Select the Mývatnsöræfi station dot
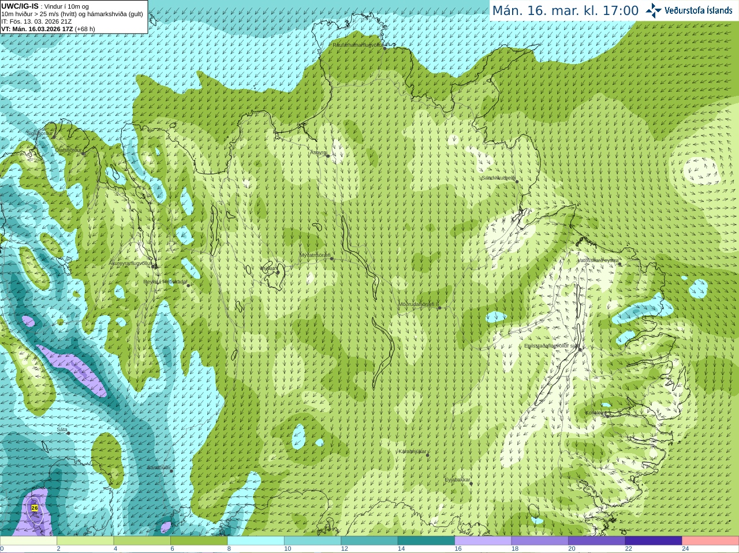The height and width of the screenshot is (553, 739). click(331, 259)
